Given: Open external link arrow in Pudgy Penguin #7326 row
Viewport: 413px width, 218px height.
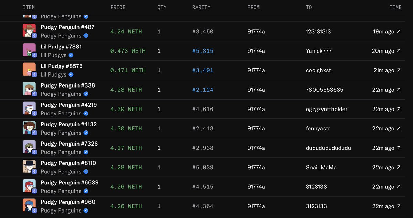Looking at the screenshot, I should 399,148.
